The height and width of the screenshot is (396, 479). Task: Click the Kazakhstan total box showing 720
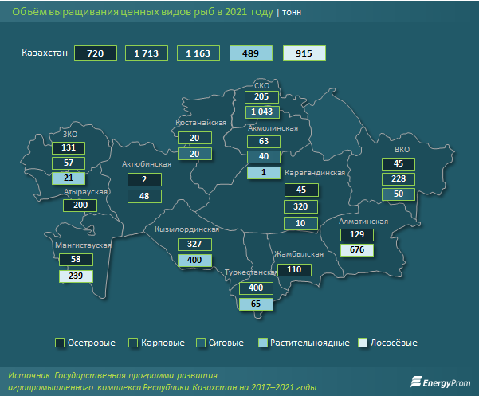click(x=96, y=53)
